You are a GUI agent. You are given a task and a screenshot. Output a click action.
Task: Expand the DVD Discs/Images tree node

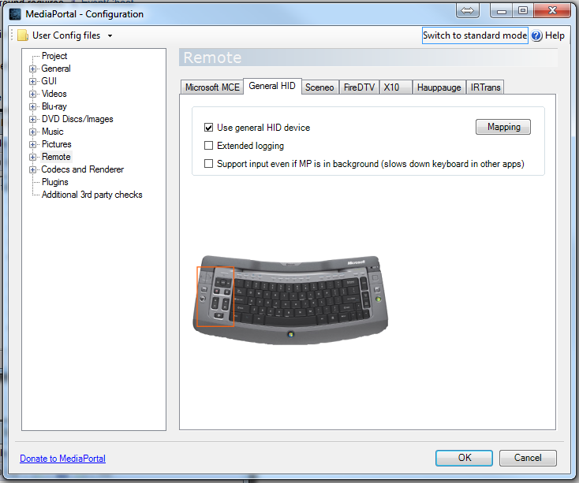(33, 120)
